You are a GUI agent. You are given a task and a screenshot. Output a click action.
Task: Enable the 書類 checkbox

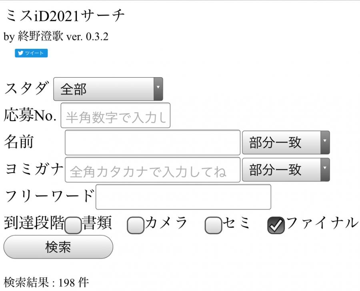[x=73, y=226]
